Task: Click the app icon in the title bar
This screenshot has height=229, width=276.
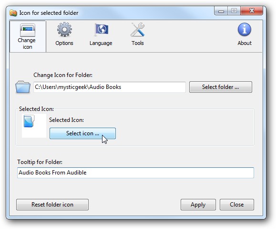Action: [x=13, y=13]
